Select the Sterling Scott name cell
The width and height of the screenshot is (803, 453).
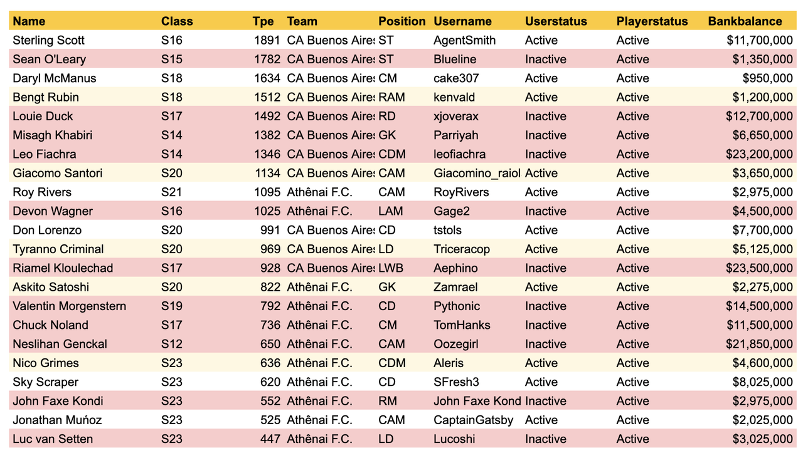(x=83, y=40)
